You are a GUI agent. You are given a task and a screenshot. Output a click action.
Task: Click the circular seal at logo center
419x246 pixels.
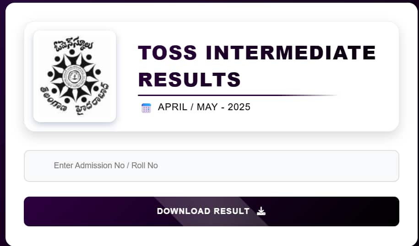click(73, 77)
